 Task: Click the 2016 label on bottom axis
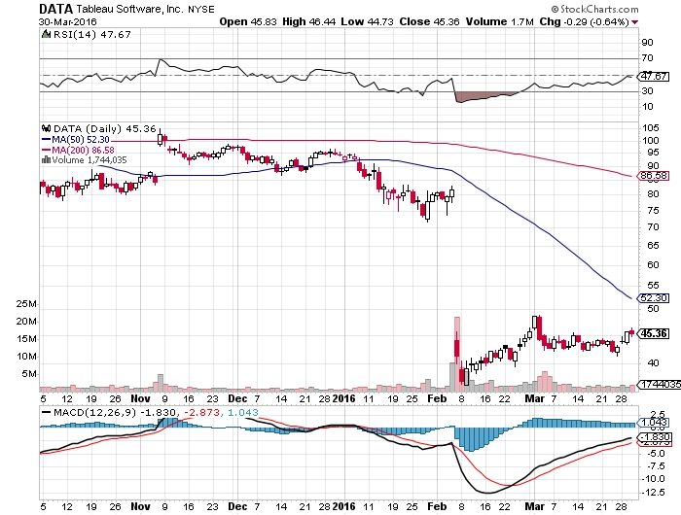coord(343,506)
